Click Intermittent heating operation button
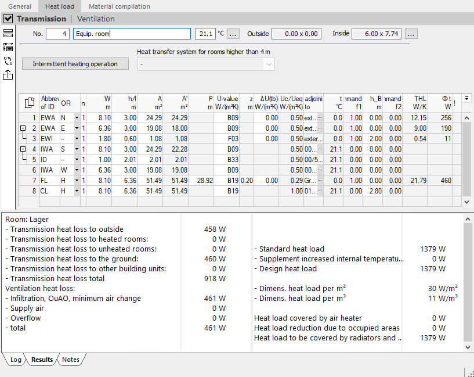The height and width of the screenshot is (377, 474). [x=75, y=64]
